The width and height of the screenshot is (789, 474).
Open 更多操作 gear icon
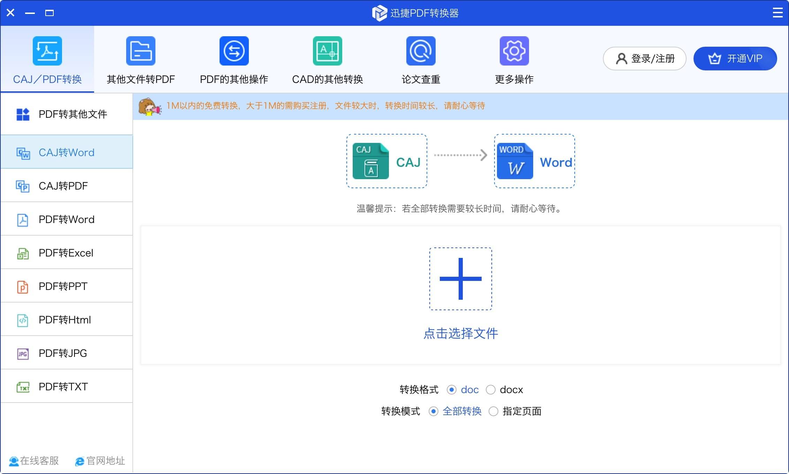point(514,51)
